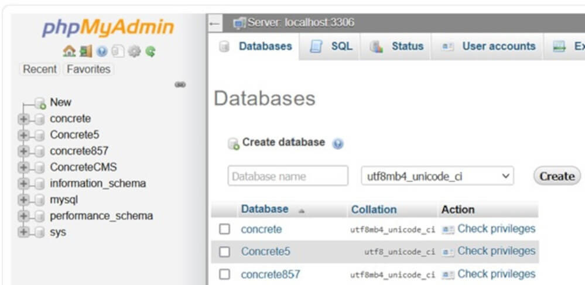Open the MySQL documentation page icon

tap(118, 51)
